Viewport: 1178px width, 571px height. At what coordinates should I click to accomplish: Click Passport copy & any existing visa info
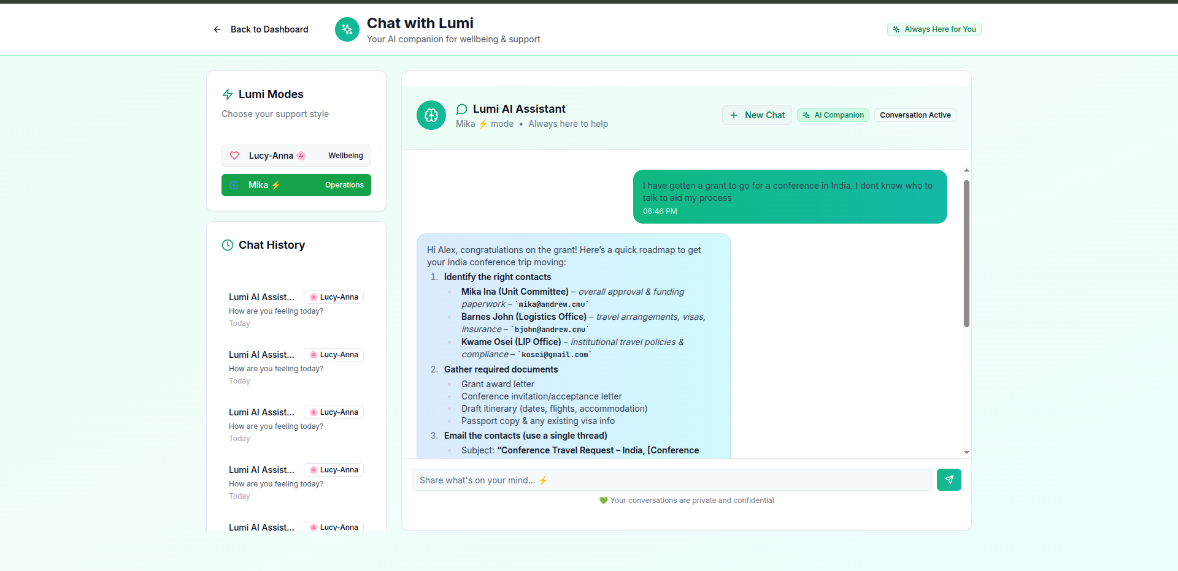538,421
